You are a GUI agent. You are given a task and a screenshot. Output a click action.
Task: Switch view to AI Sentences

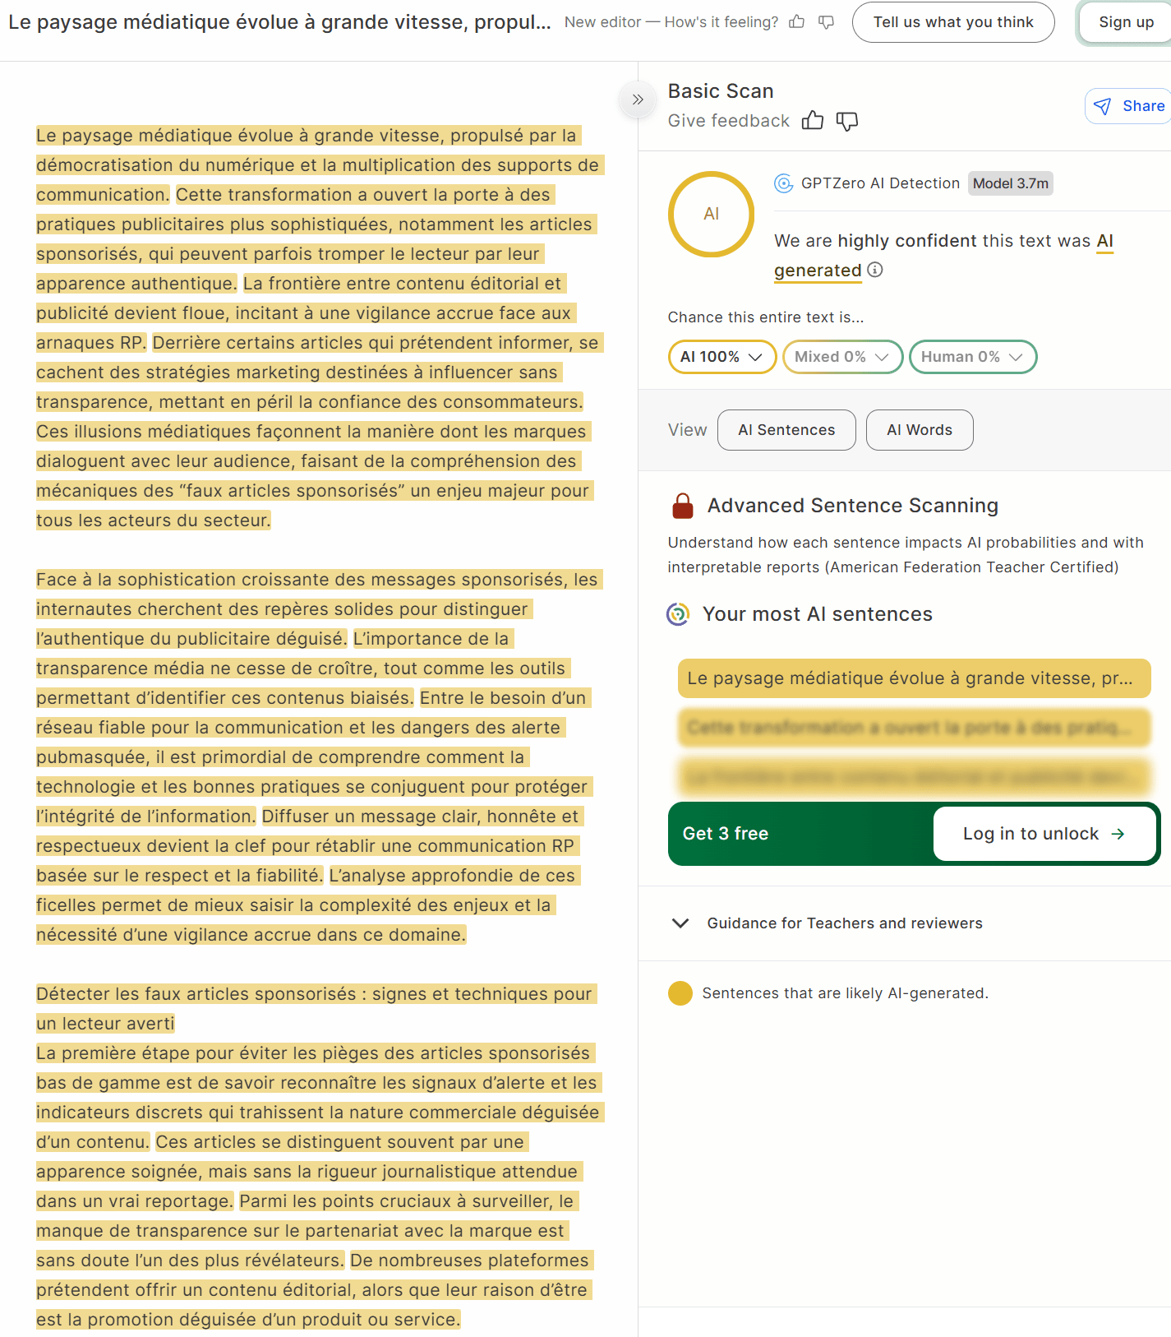pyautogui.click(x=786, y=430)
